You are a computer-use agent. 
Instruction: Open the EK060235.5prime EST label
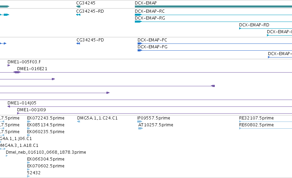[x=46, y=132]
